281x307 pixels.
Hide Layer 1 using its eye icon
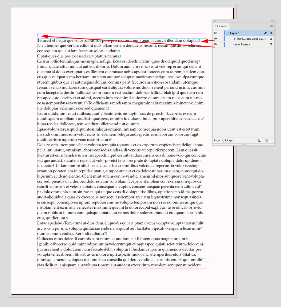215,33
